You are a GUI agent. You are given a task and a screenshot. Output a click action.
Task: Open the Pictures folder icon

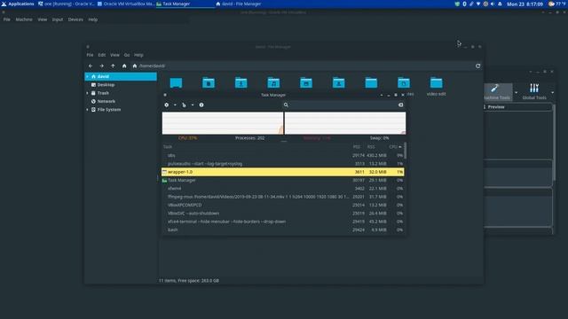pos(306,82)
